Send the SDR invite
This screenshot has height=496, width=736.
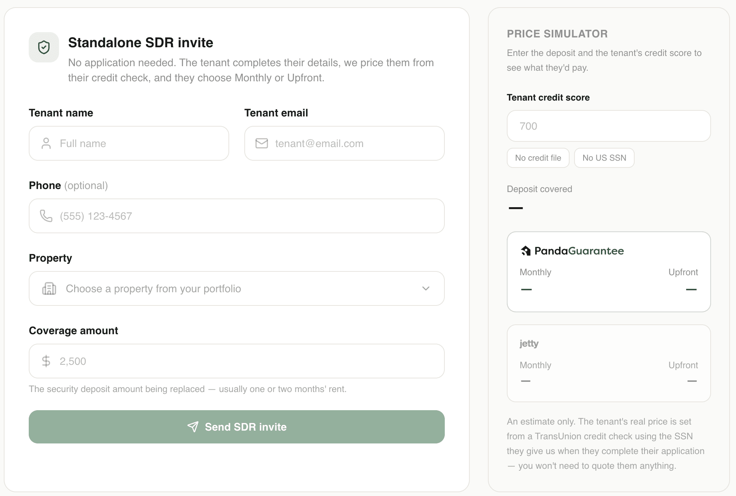click(x=237, y=427)
